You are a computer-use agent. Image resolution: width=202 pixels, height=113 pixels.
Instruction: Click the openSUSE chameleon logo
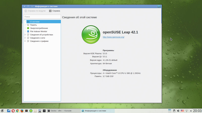point(91,34)
